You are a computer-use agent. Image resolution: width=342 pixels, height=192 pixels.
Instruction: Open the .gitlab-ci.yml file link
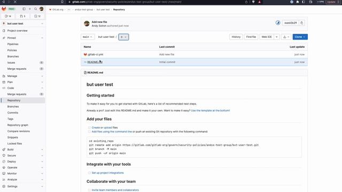click(95, 54)
